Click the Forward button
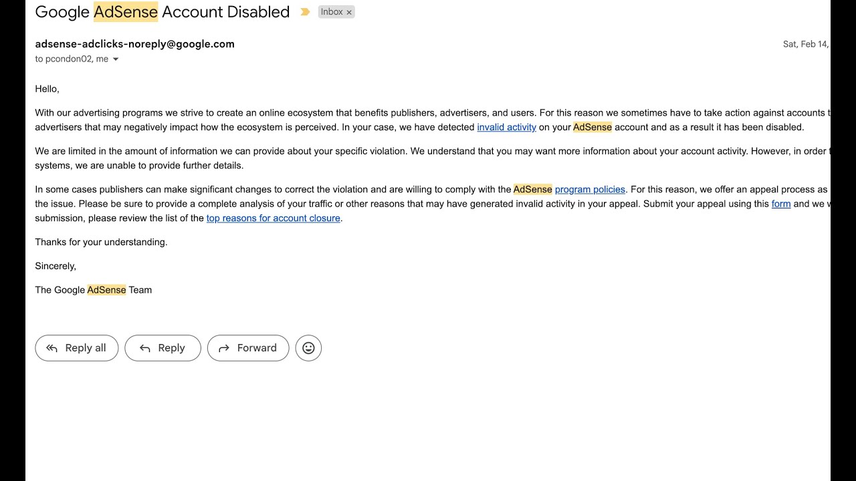This screenshot has width=856, height=481. click(248, 348)
